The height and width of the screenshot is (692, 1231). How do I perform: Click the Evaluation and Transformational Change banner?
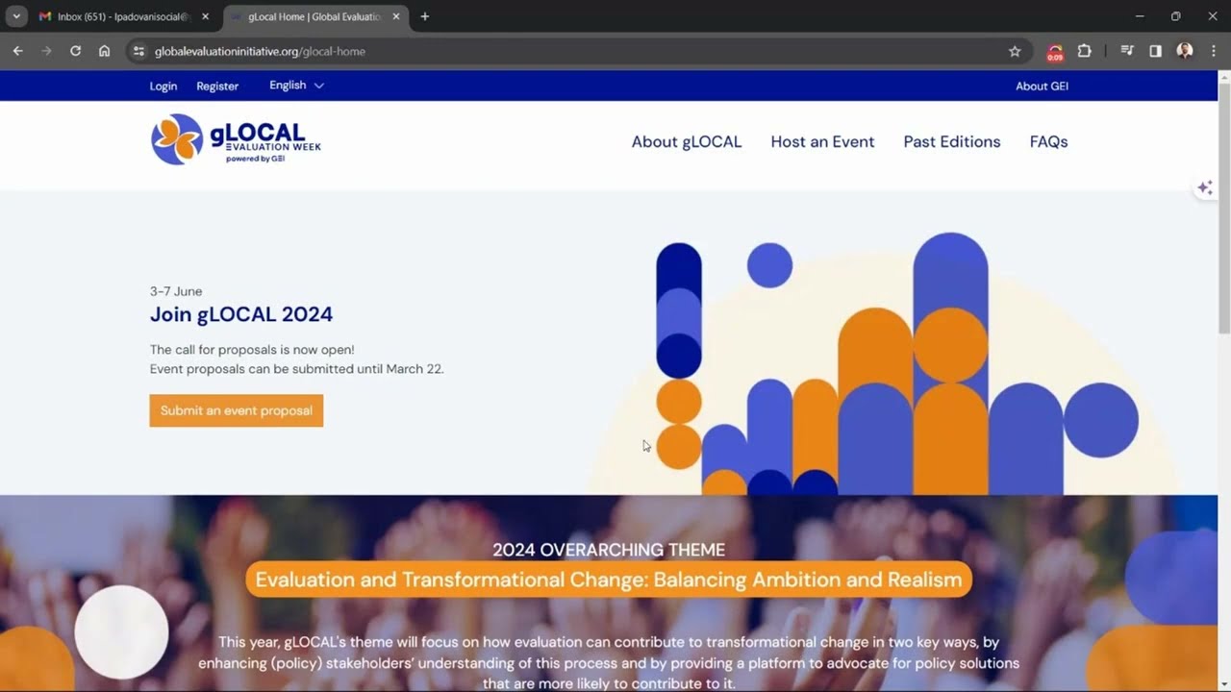click(609, 580)
